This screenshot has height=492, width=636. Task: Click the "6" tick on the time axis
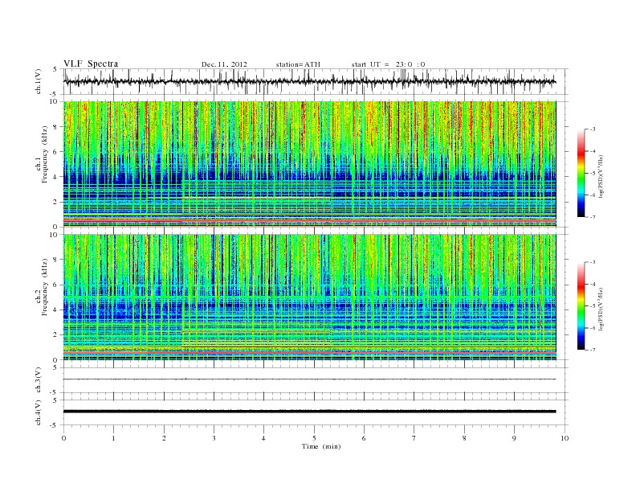tap(364, 438)
